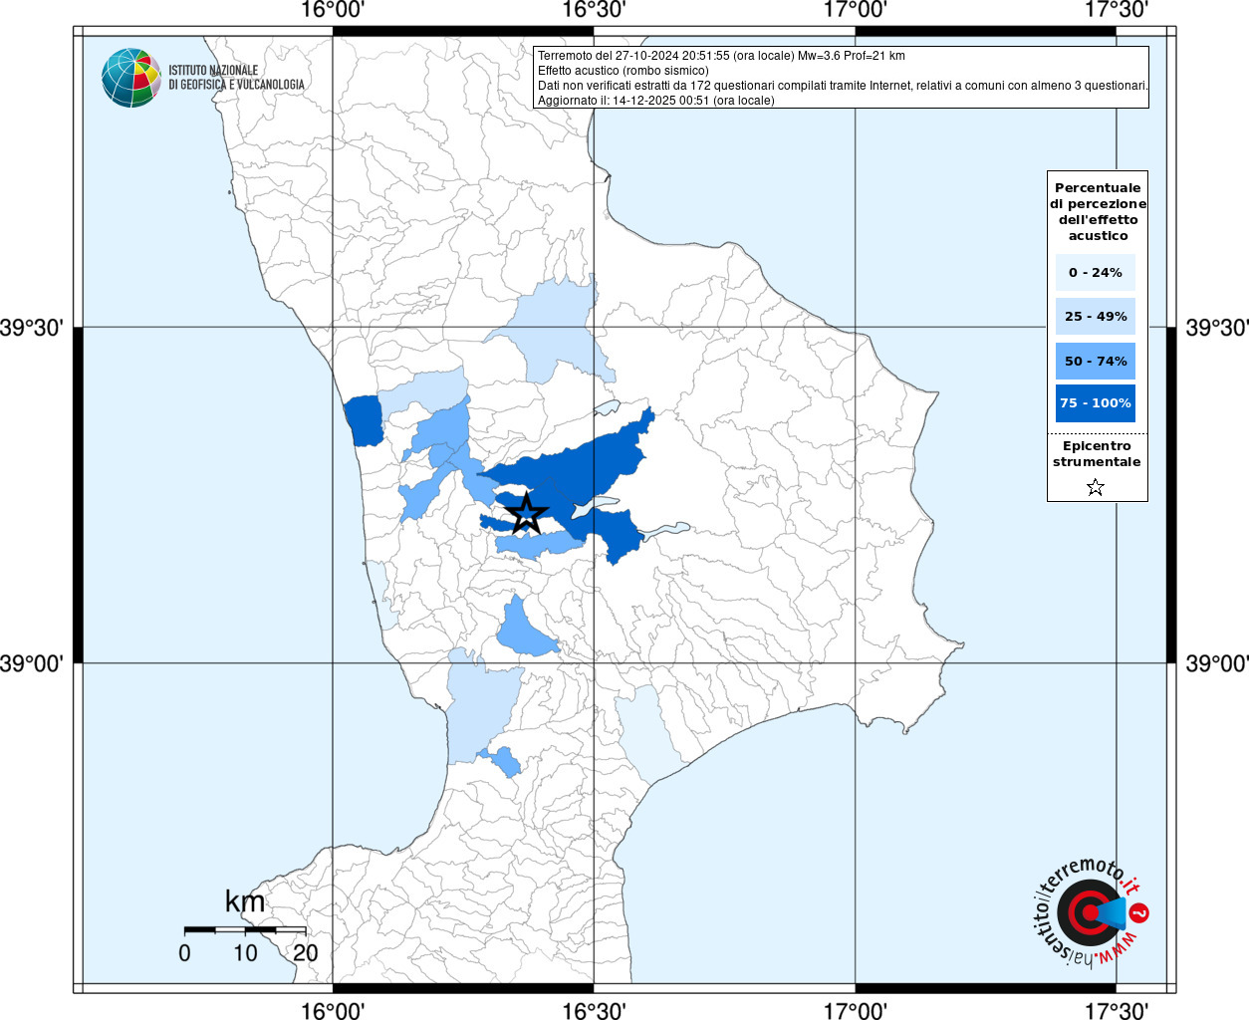Viewport: 1249px width, 1020px height.
Task: Click the 'Dati non verificati' questionnaire line
Action: point(843,86)
